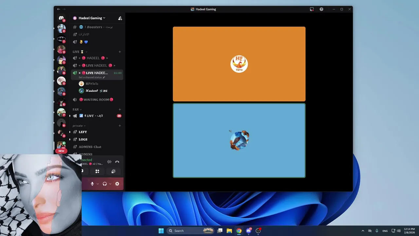Join the WAITING ROOM voice channel

click(97, 100)
